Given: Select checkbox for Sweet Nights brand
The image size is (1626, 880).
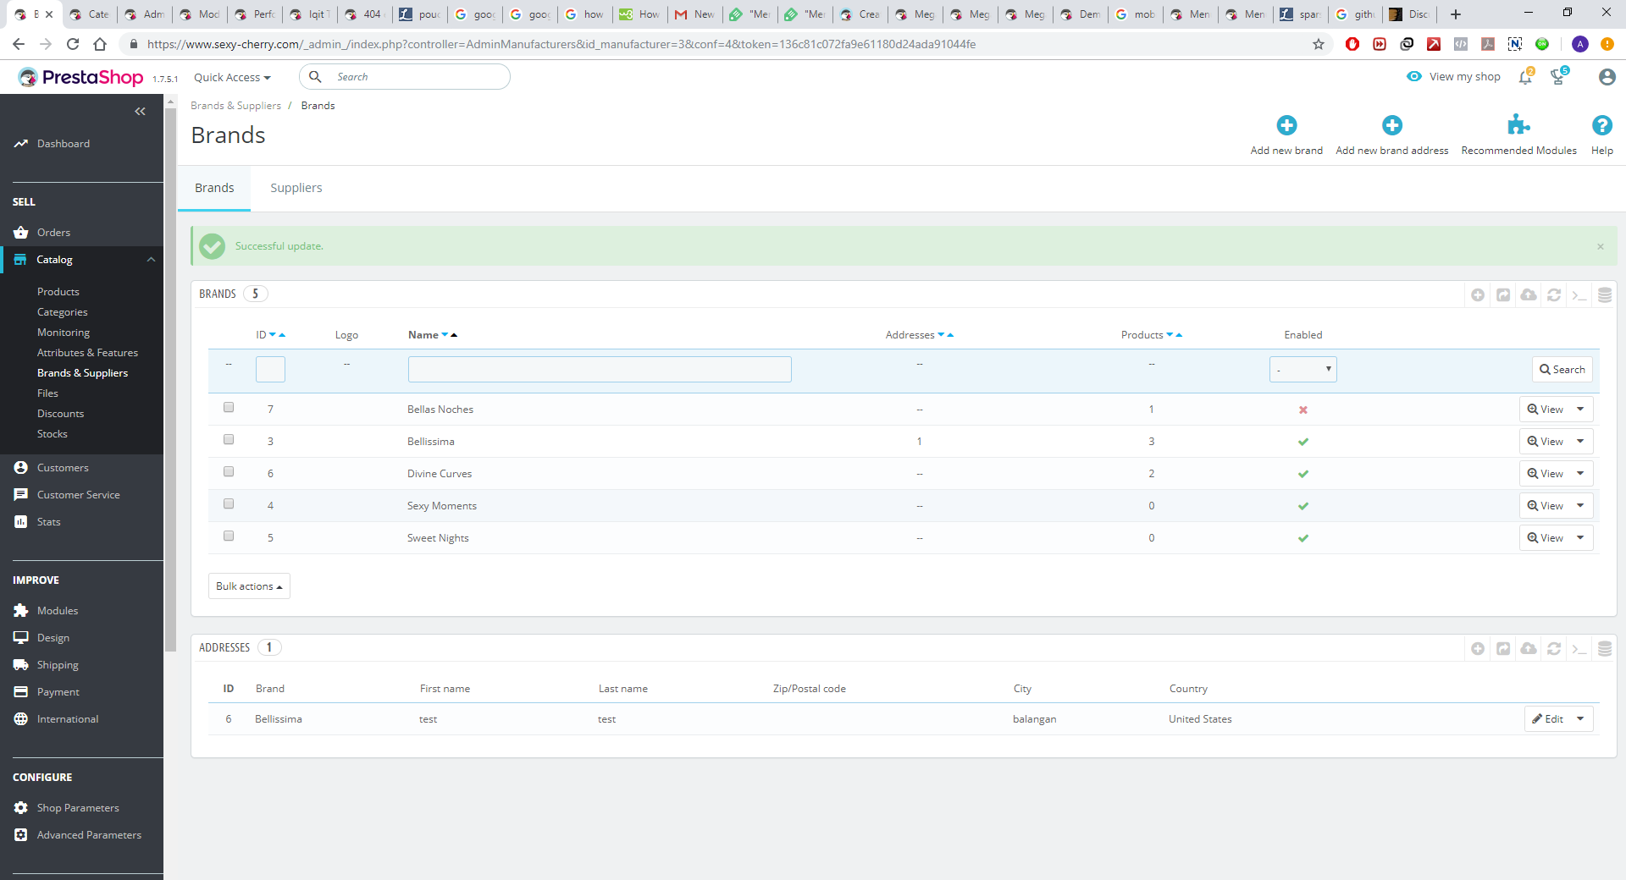Looking at the screenshot, I should [x=229, y=536].
